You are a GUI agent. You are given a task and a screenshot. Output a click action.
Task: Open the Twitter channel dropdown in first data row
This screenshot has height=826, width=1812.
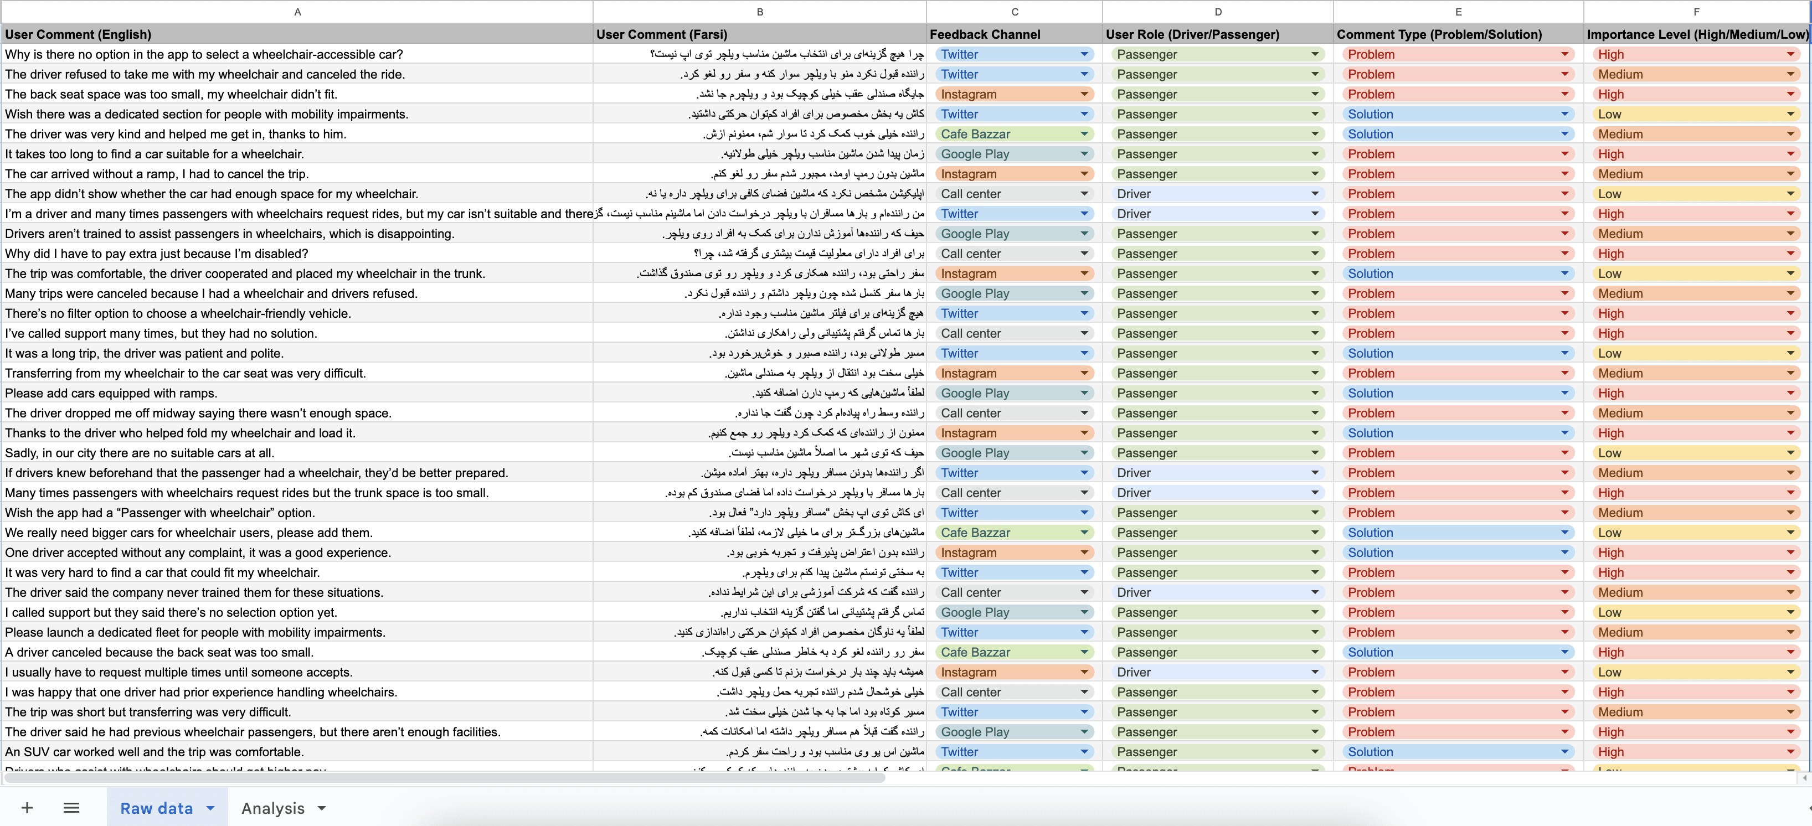click(x=1084, y=54)
